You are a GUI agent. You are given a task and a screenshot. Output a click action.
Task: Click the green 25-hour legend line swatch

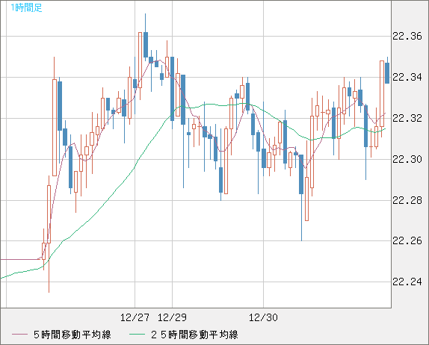[137, 335]
